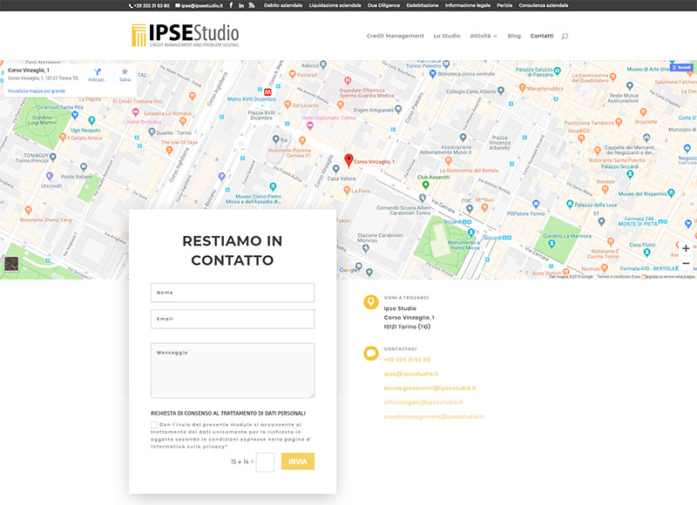Open Esdebitazione top link
The height and width of the screenshot is (505, 697).
423,5
